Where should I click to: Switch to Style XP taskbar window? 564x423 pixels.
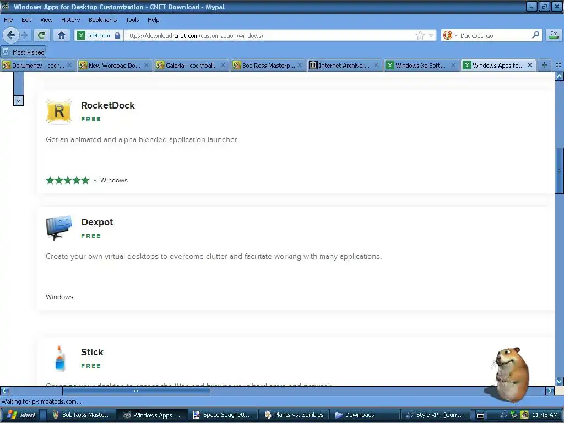pyautogui.click(x=436, y=415)
